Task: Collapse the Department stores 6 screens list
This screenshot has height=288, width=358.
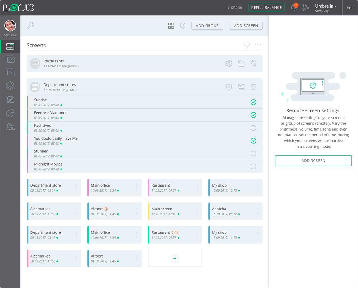Action: [x=60, y=90]
